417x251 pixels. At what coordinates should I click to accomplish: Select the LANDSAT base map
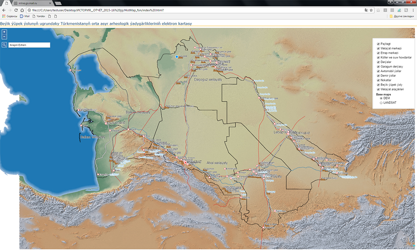(381, 103)
